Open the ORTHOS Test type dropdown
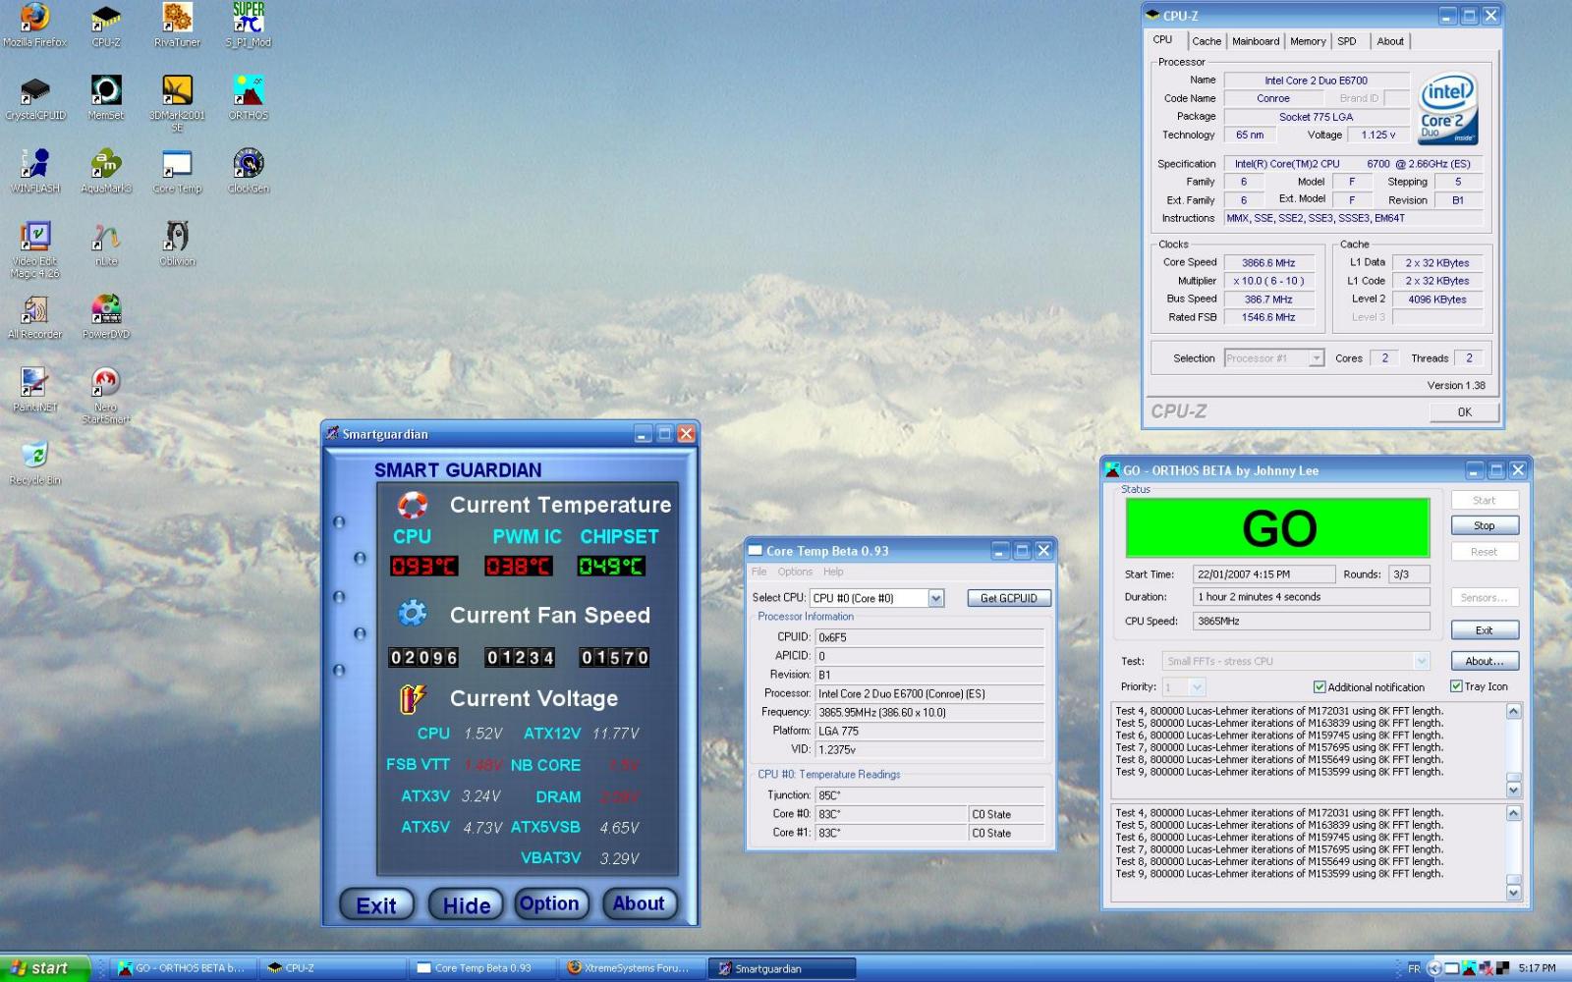Screen dimensions: 1572x982 (x=1421, y=661)
